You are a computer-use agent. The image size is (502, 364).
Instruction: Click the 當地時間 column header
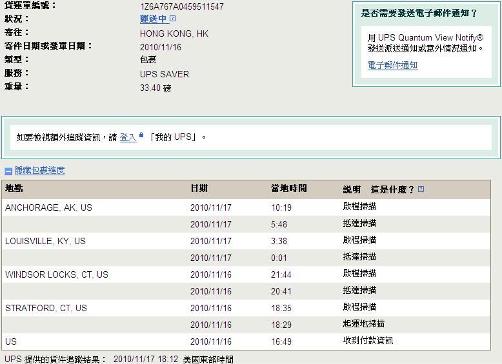coord(288,189)
